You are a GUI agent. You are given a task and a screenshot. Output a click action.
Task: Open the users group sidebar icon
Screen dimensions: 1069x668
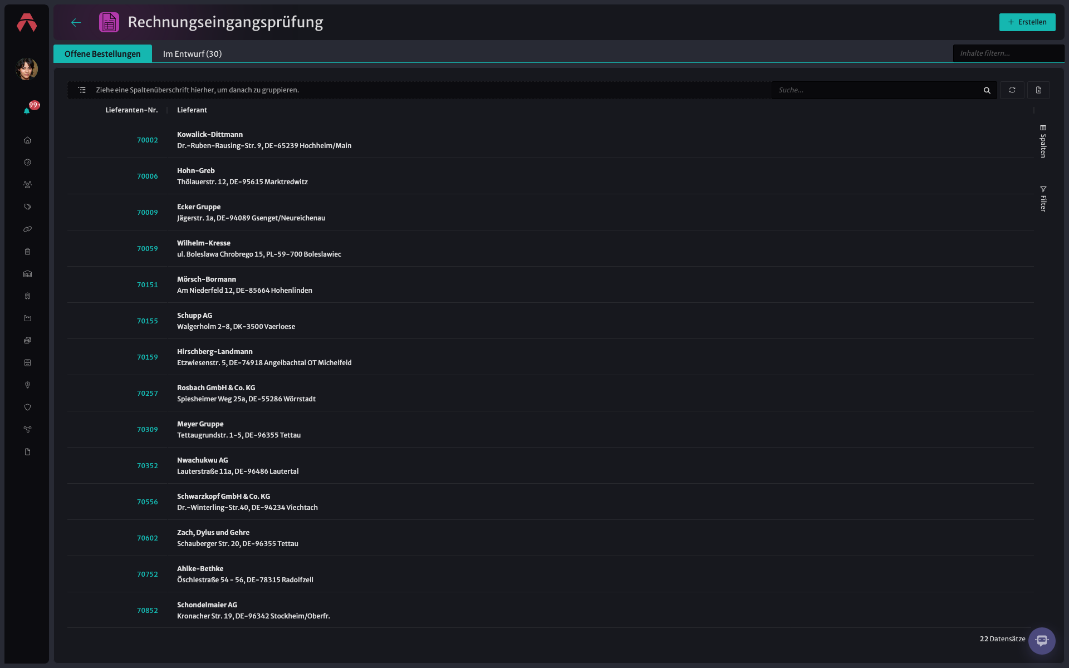coord(27,185)
